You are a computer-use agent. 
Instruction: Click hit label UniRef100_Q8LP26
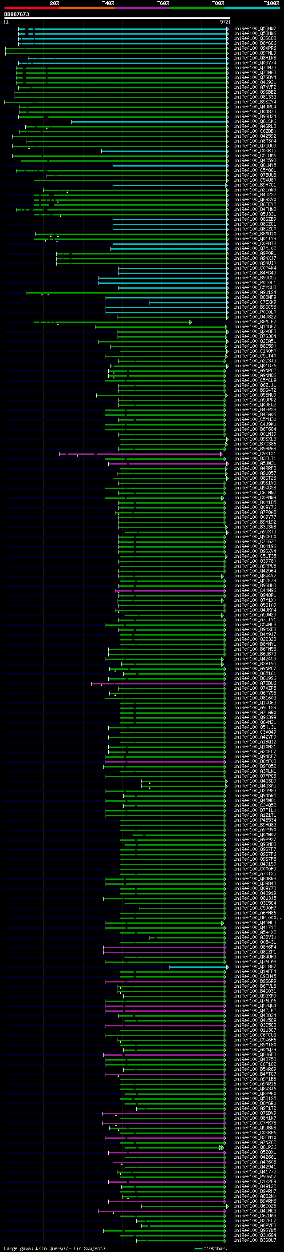(255, 1148)
